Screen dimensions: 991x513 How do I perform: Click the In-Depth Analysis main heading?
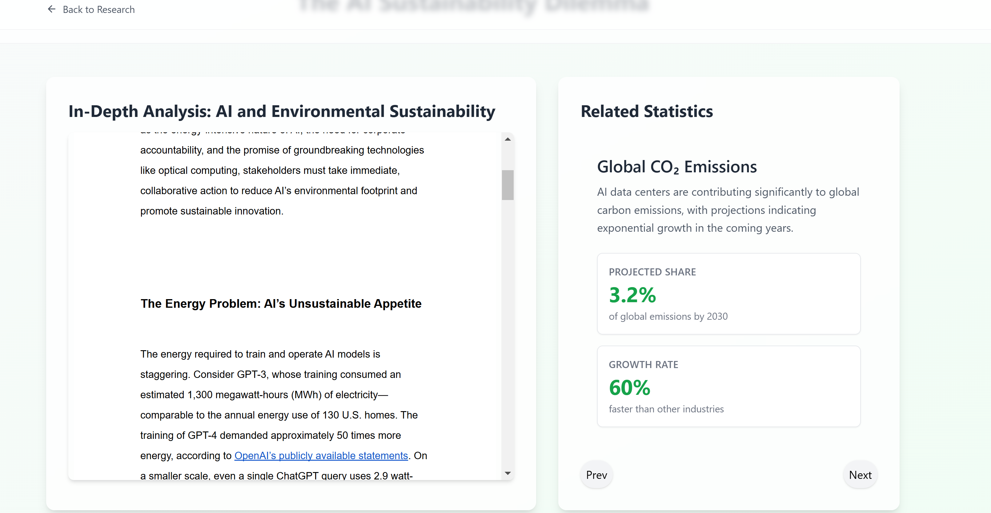point(282,111)
